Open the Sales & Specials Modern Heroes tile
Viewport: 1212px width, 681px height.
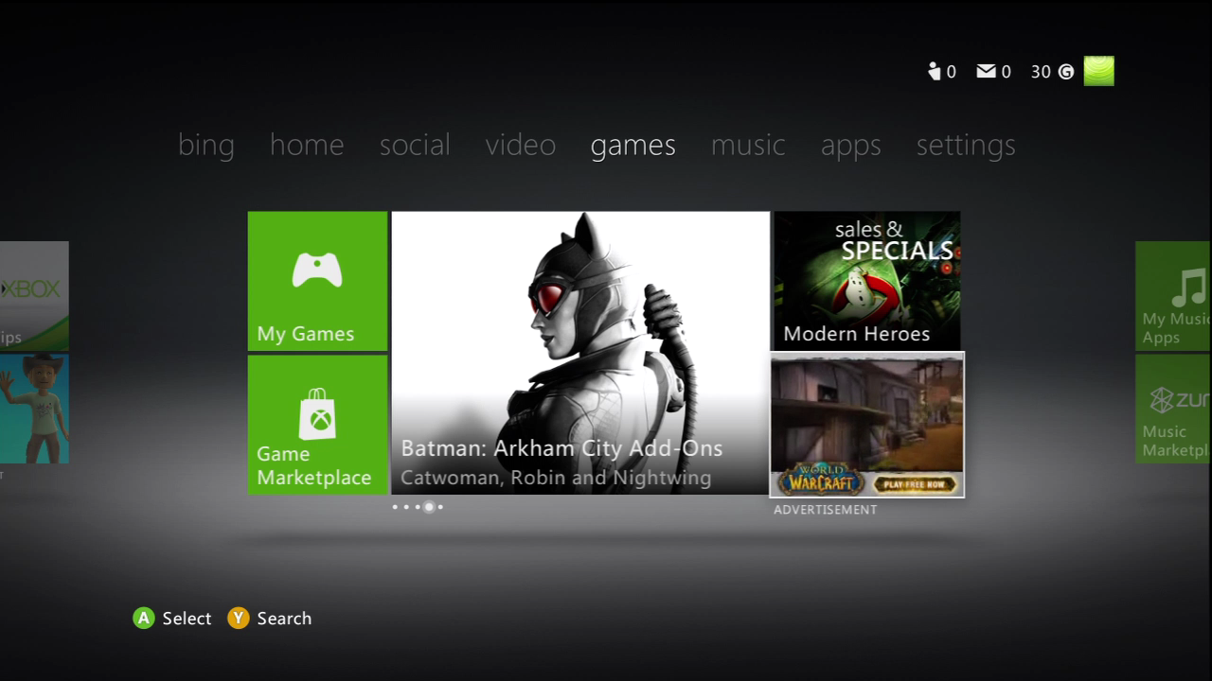(866, 281)
